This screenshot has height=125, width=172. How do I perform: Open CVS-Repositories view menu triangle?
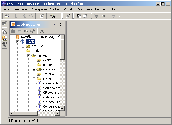[x=55, y=24]
